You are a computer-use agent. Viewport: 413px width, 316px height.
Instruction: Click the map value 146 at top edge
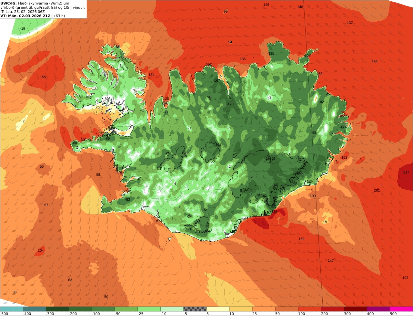[x=266, y=5]
